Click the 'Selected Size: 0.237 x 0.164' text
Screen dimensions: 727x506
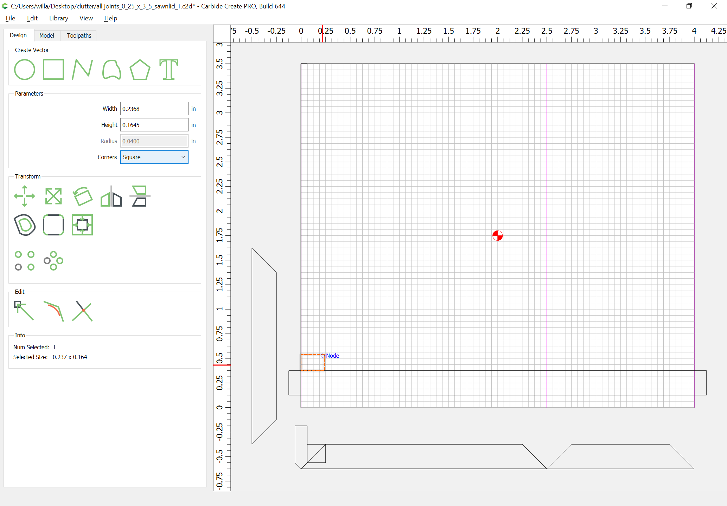pyautogui.click(x=50, y=357)
